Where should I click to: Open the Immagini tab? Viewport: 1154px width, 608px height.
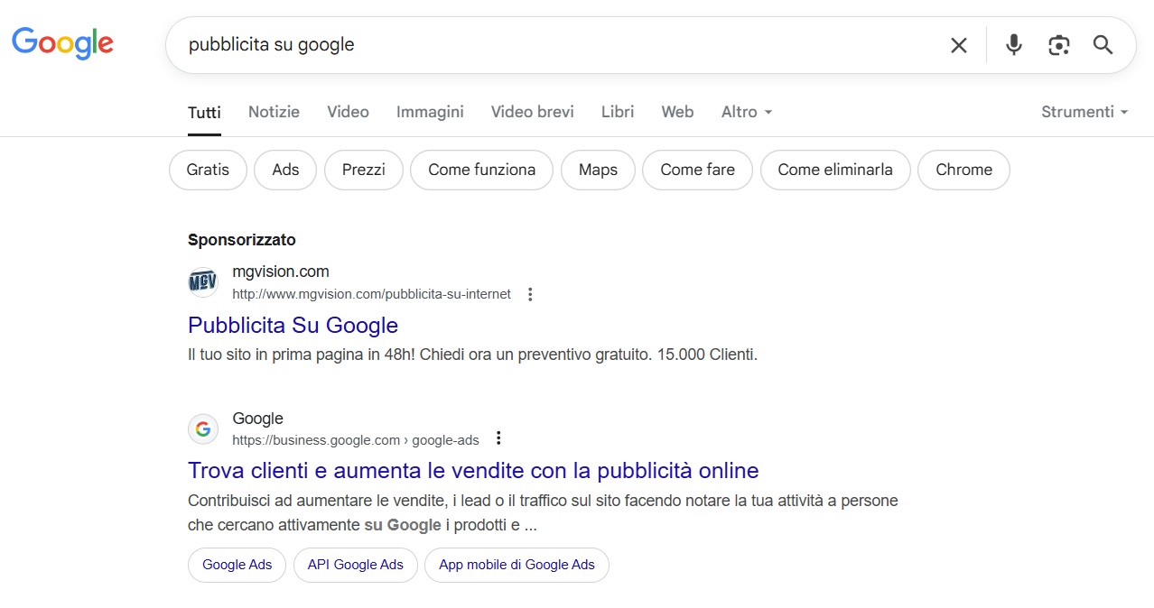pos(430,112)
